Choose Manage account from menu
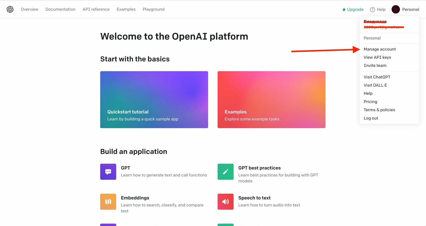 pos(380,49)
